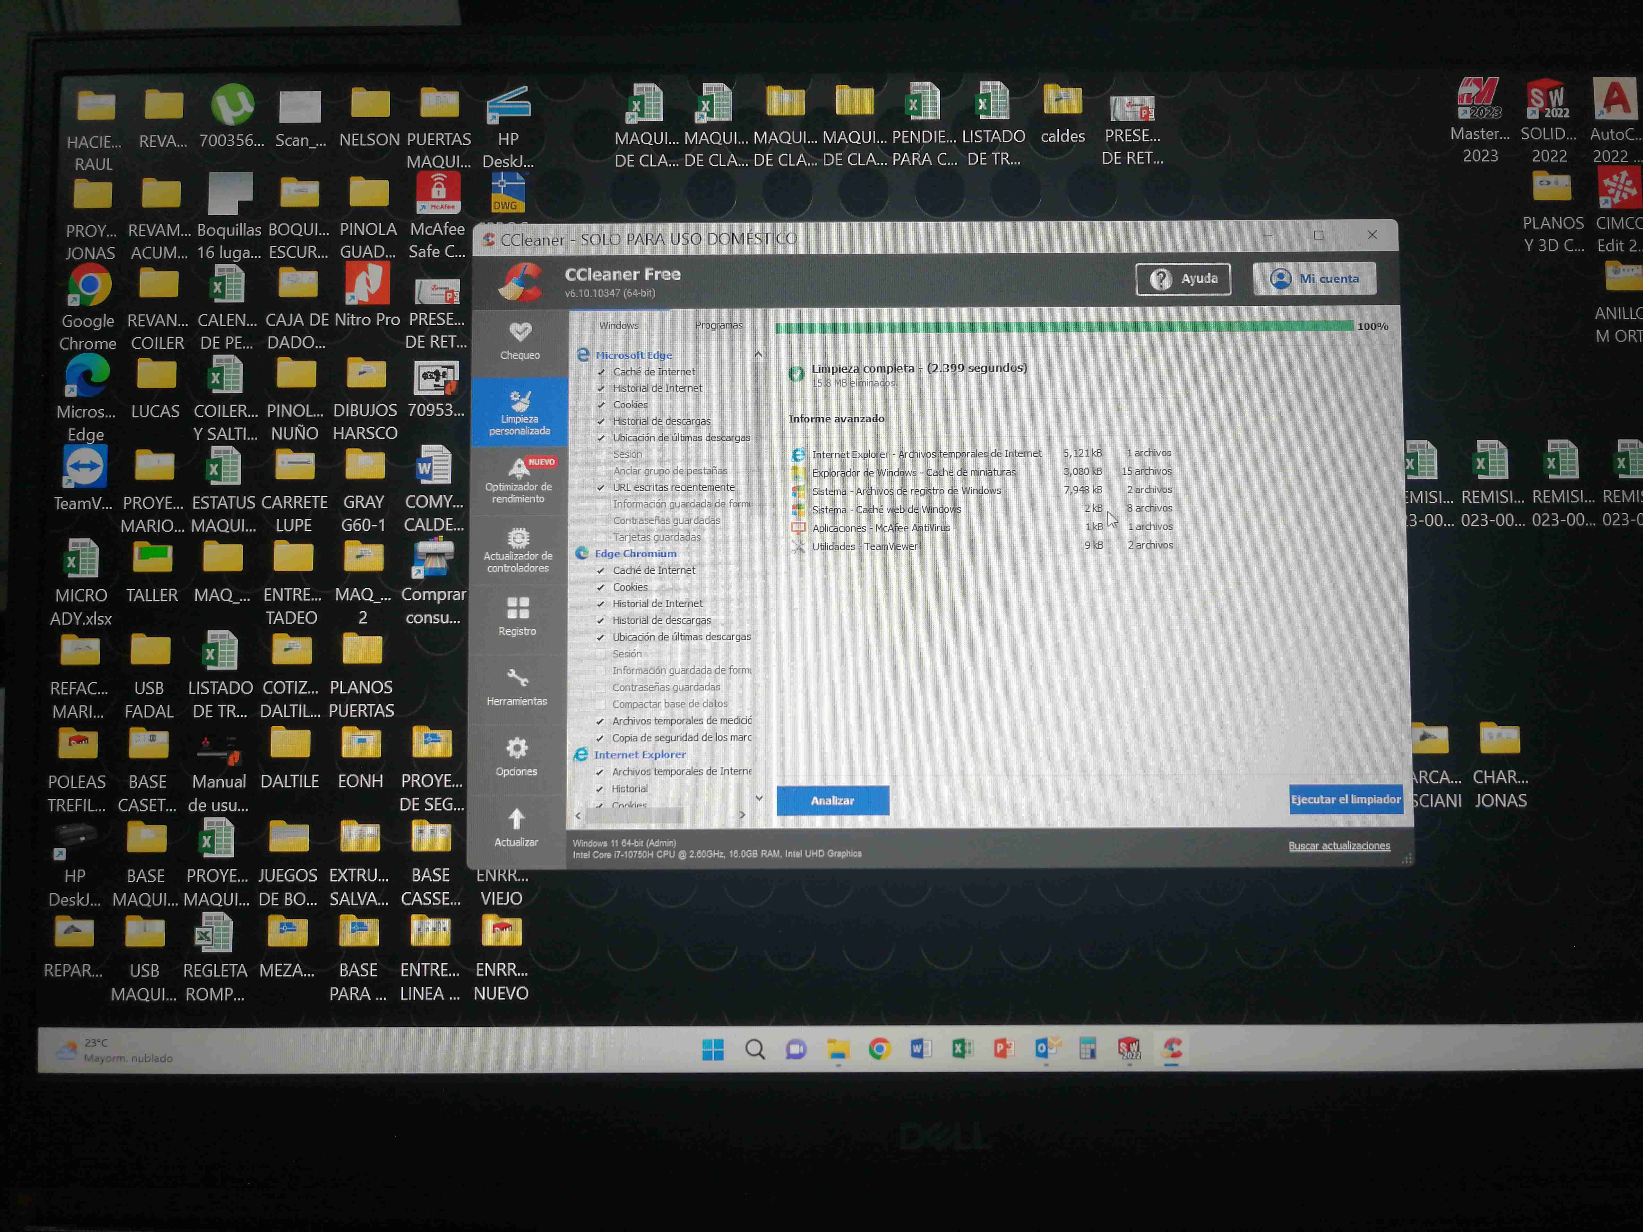The height and width of the screenshot is (1232, 1643).
Task: Click the cleaner list scroll-up arrow
Action: tap(758, 355)
